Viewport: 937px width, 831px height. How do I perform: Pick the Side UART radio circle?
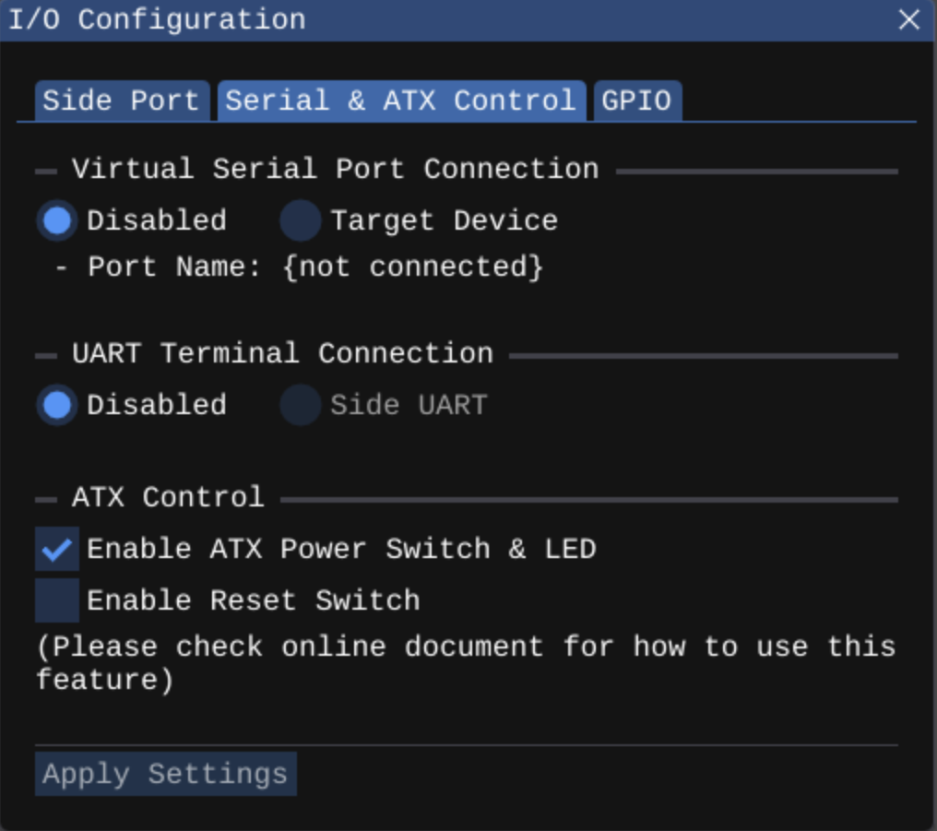pos(300,406)
